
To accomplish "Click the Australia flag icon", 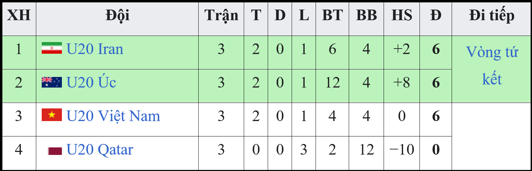I will tap(52, 82).
